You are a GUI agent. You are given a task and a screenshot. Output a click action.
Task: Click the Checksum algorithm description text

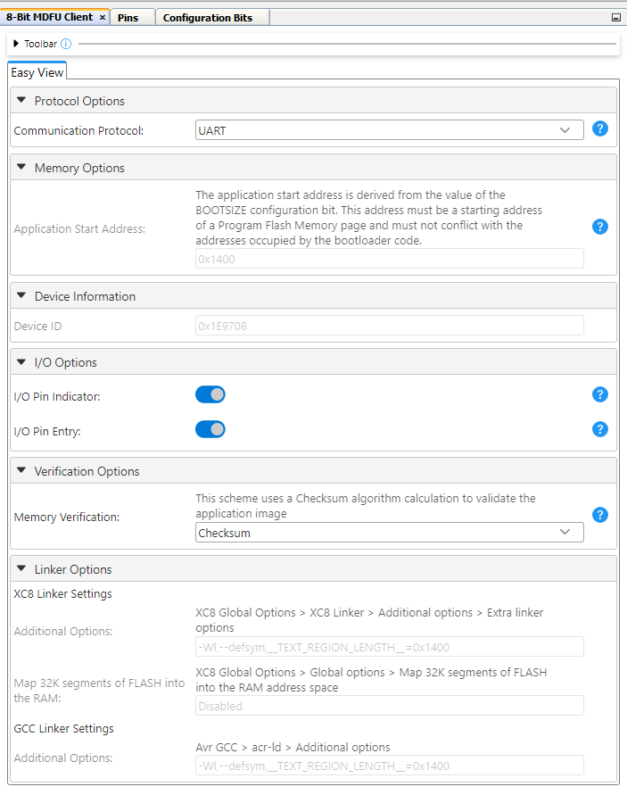[x=366, y=506]
